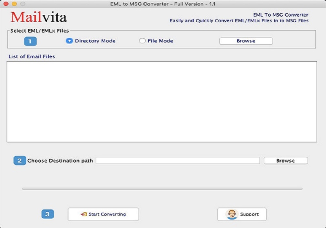Click the Choose Destination path field
The width and height of the screenshot is (326, 228).
pyautogui.click(x=178, y=161)
